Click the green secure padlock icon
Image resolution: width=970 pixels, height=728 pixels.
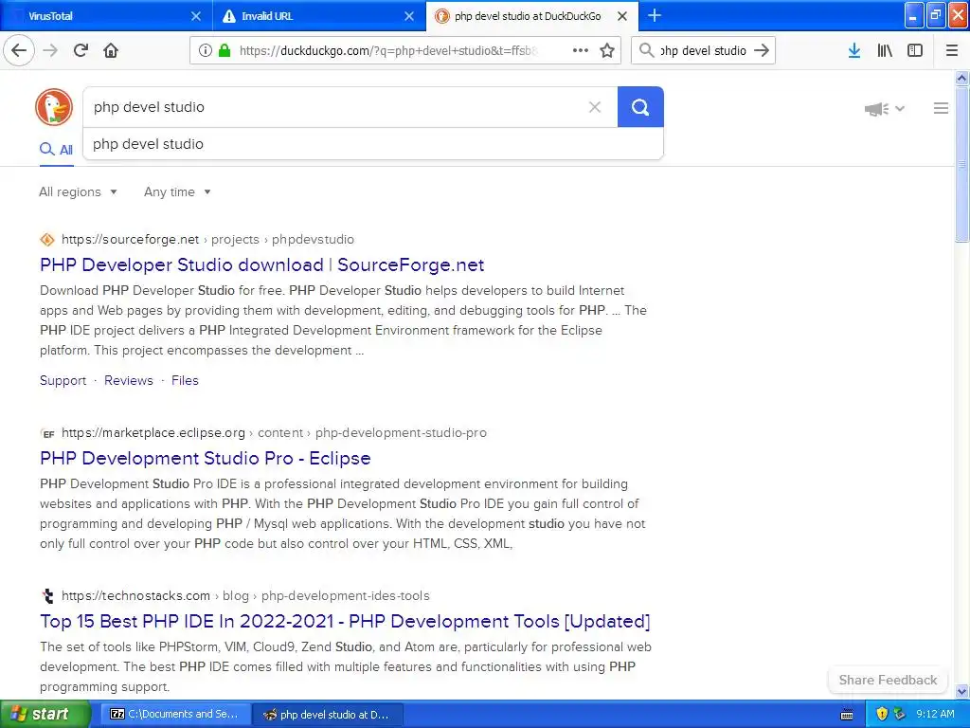[x=225, y=51]
